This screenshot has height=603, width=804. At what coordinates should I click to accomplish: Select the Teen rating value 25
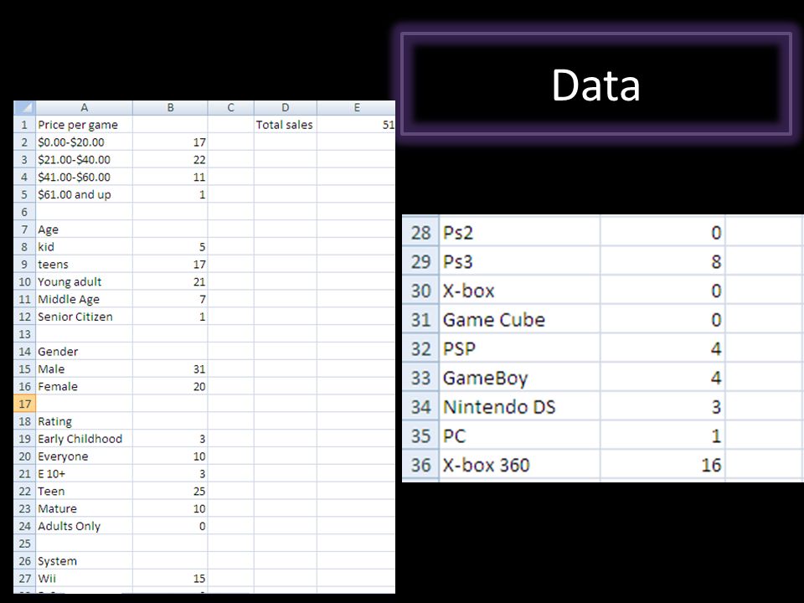pos(170,491)
